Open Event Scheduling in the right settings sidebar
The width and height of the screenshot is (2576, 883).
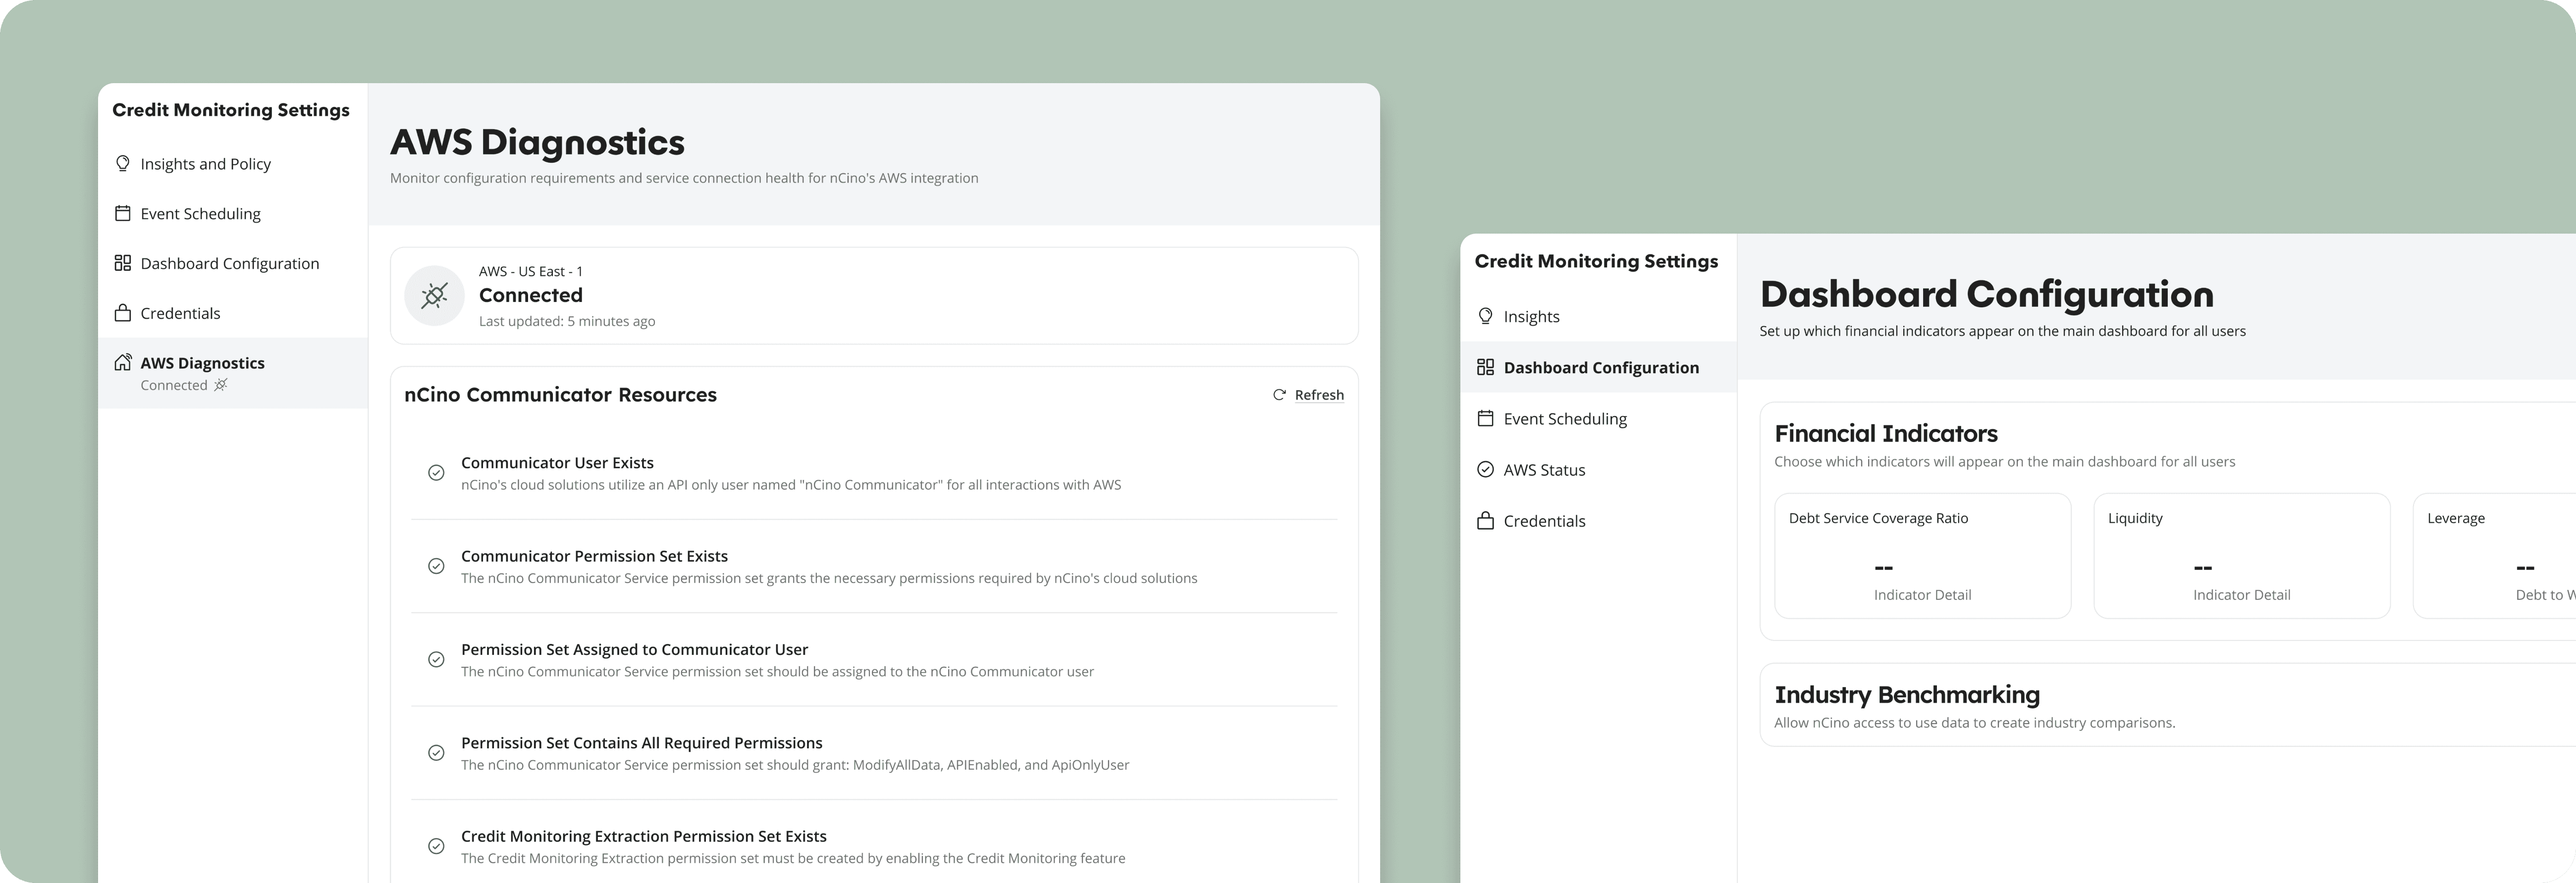tap(1564, 419)
